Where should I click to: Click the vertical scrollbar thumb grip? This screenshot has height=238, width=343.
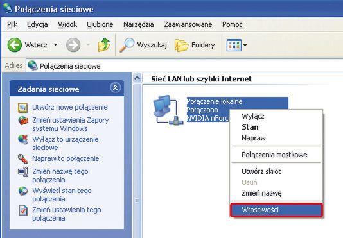pos(137,201)
